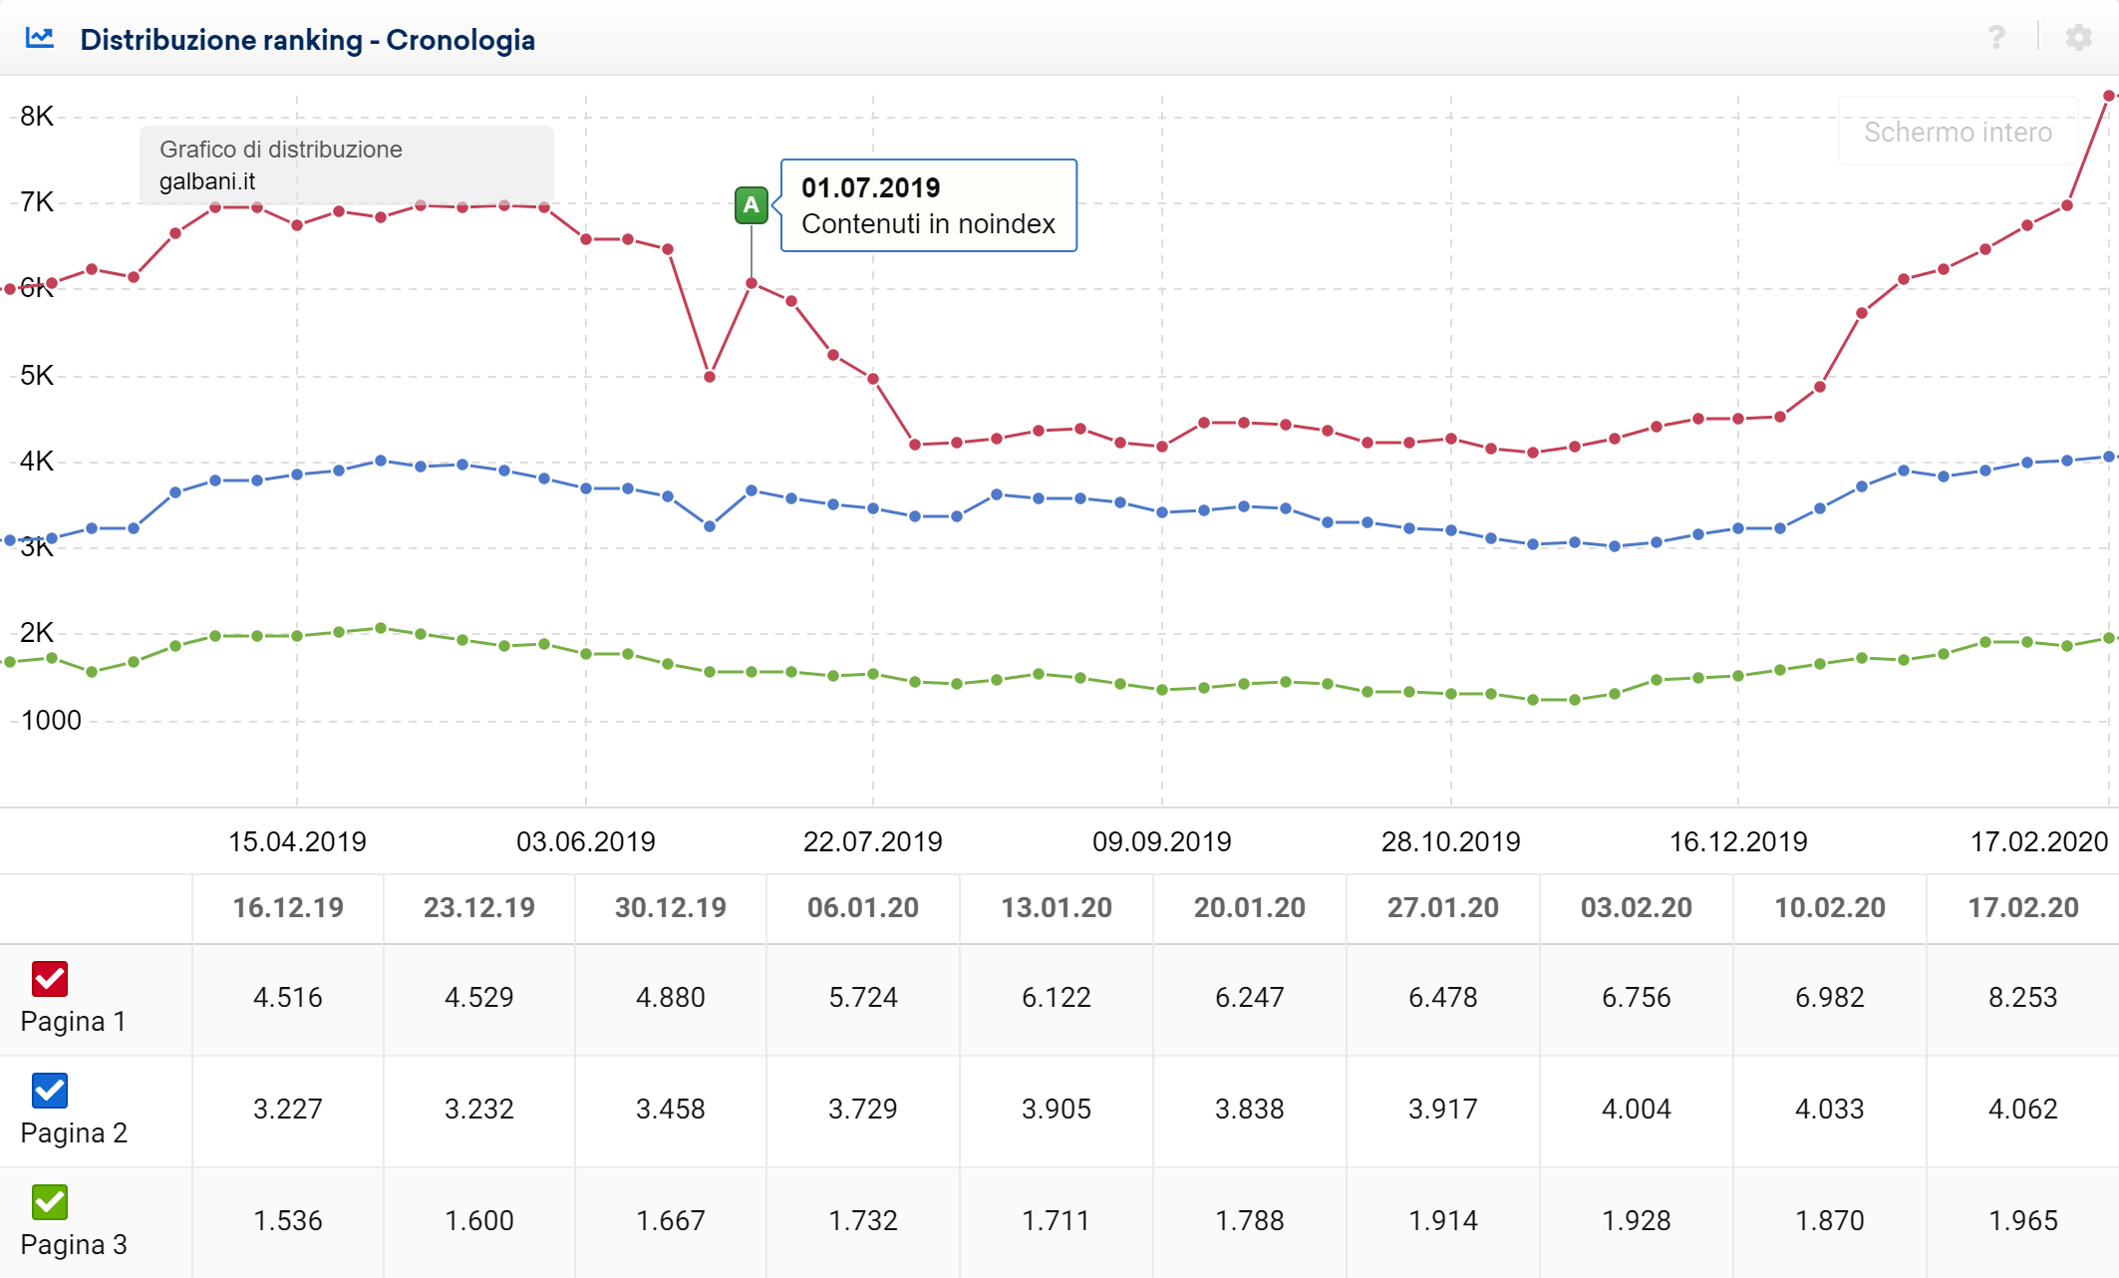The height and width of the screenshot is (1278, 2119).
Task: Click the help question mark icon
Action: click(1996, 38)
